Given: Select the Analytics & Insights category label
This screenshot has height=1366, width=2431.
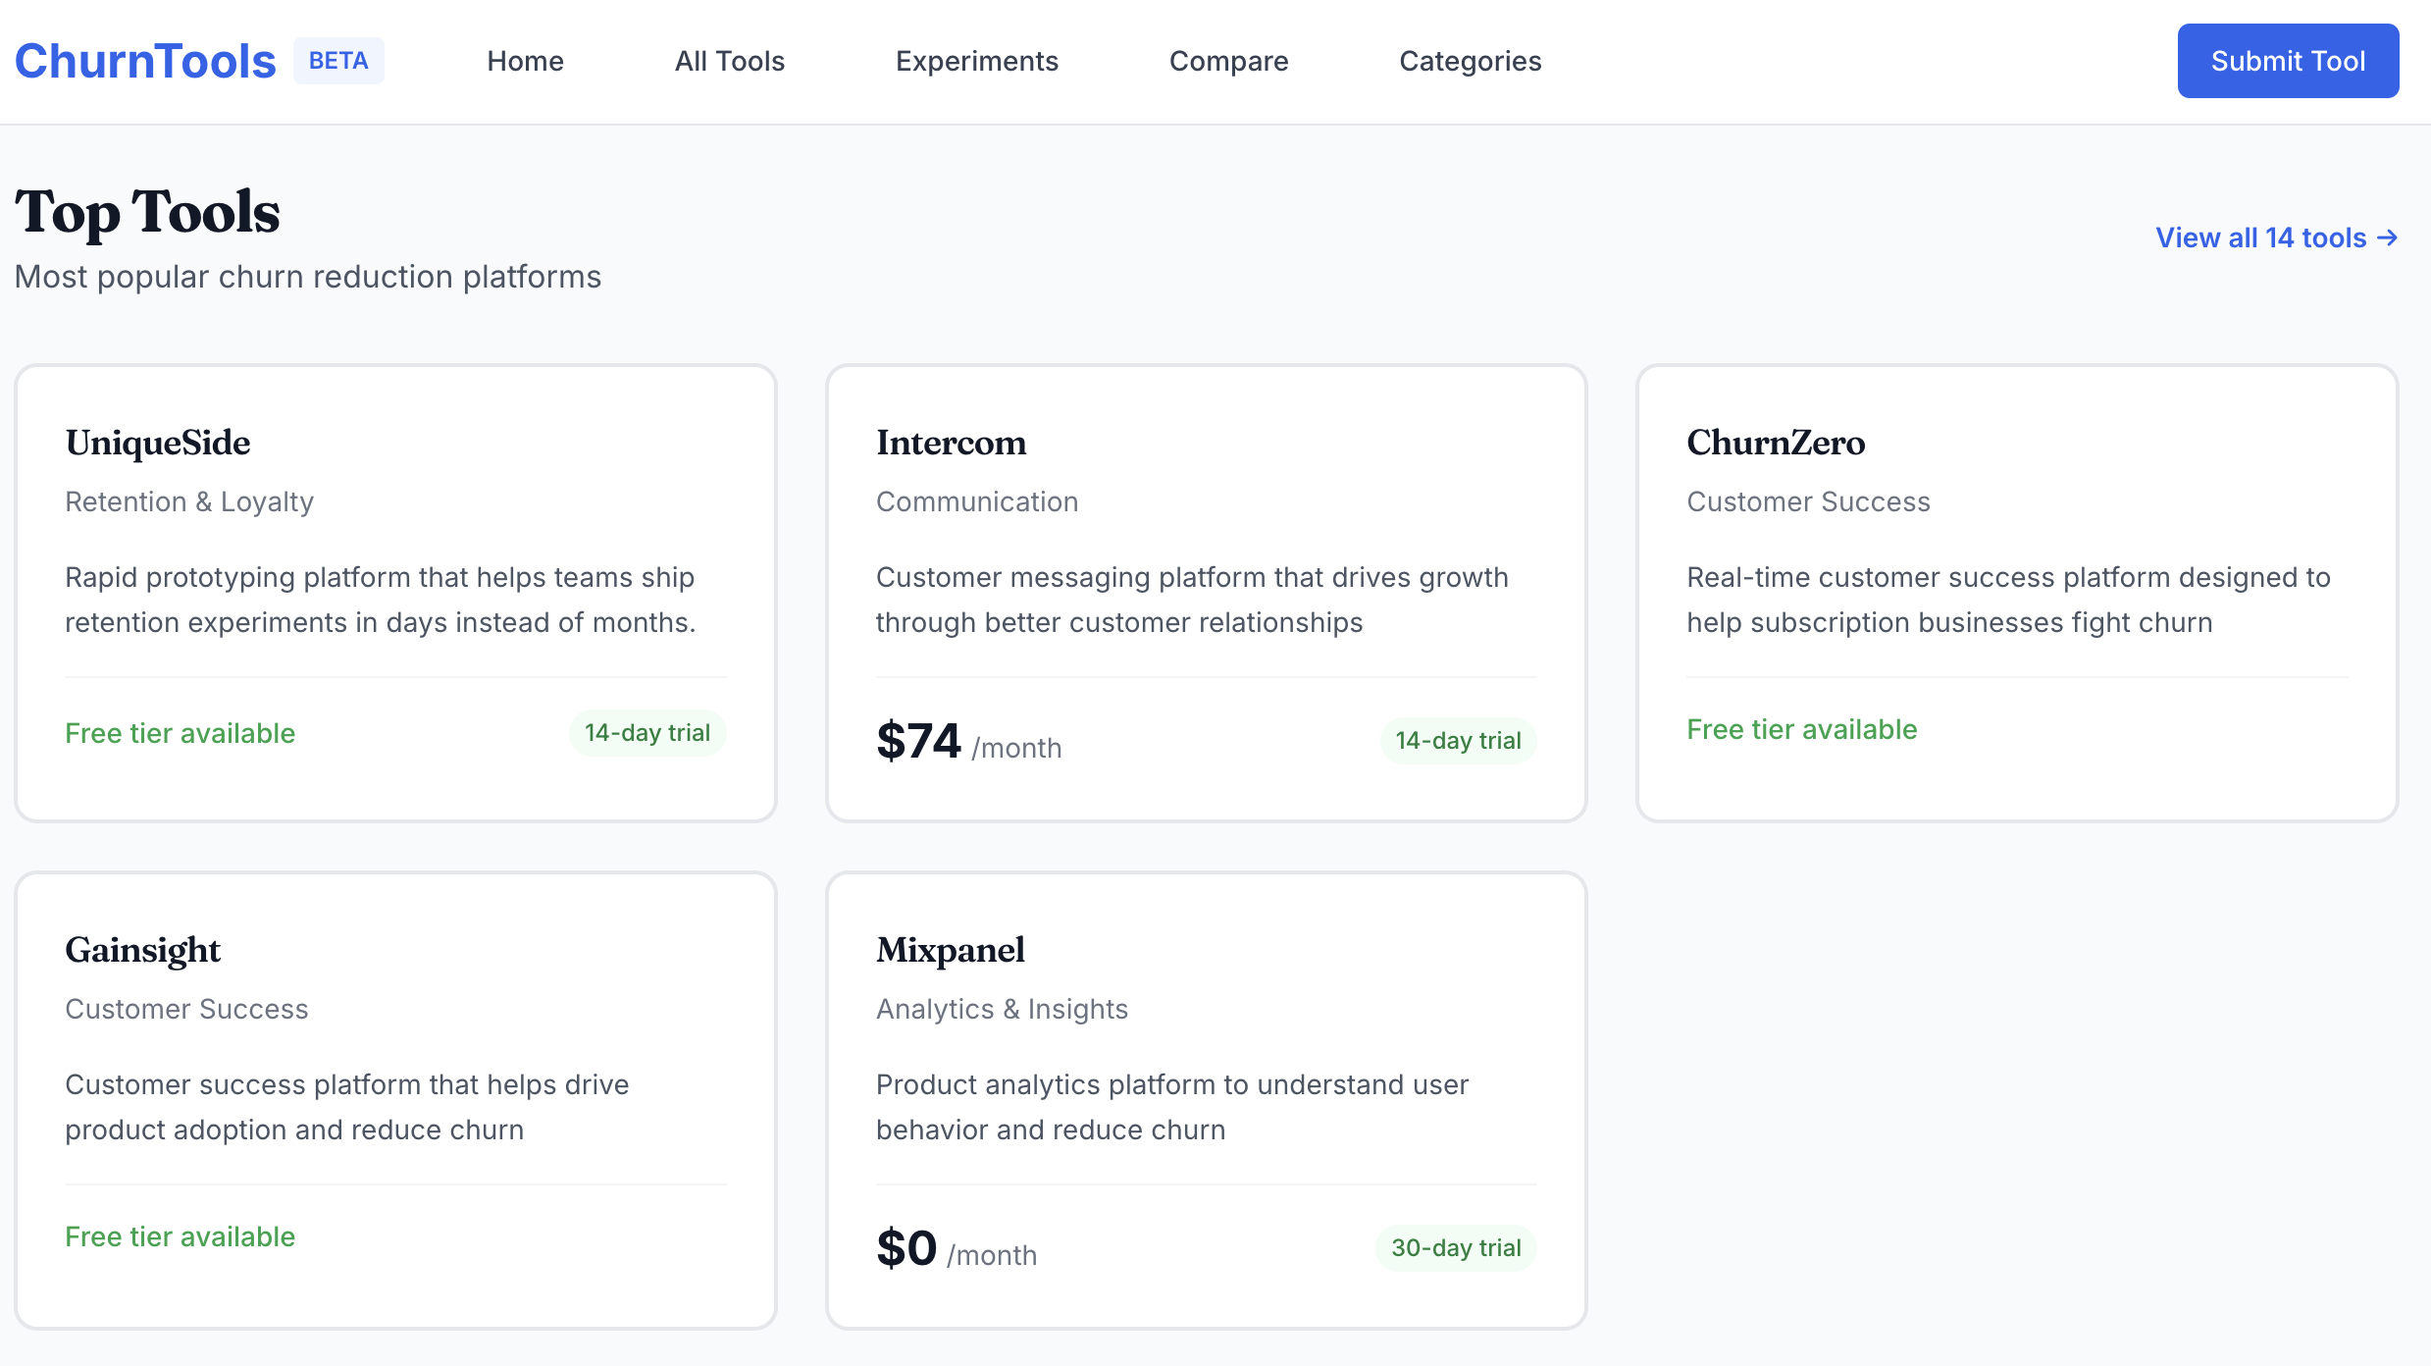Looking at the screenshot, I should click(1002, 1009).
